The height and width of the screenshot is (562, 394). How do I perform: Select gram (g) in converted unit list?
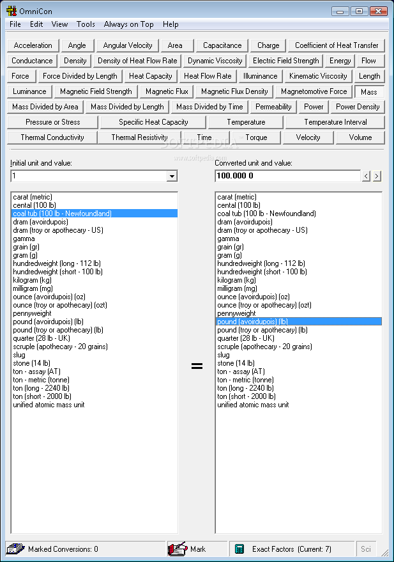pyautogui.click(x=299, y=255)
